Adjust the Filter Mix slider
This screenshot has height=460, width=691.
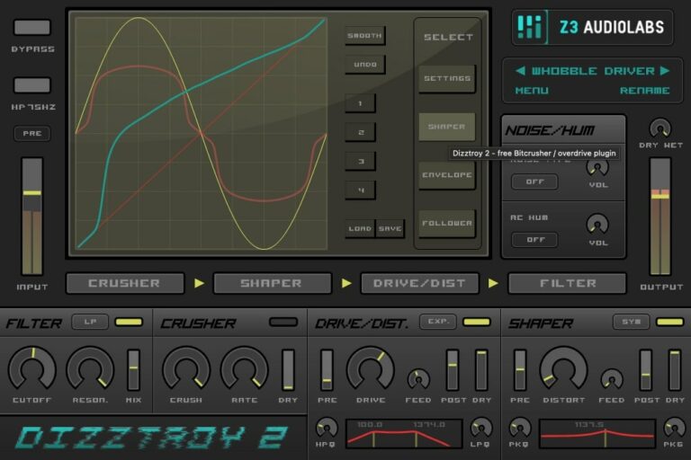point(133,370)
